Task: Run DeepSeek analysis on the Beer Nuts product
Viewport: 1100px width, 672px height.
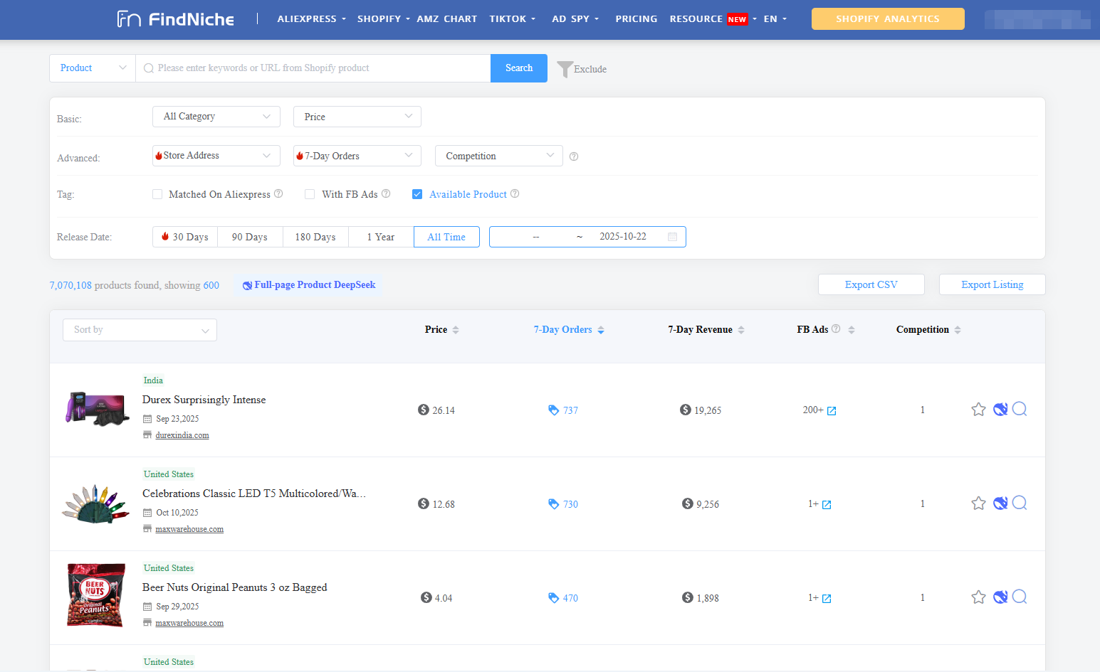Action: click(x=1000, y=597)
